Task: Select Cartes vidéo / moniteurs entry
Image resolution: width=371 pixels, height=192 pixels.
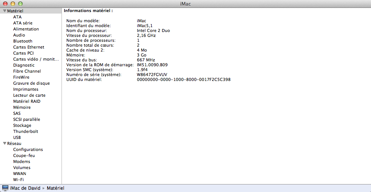Action: tap(36, 59)
